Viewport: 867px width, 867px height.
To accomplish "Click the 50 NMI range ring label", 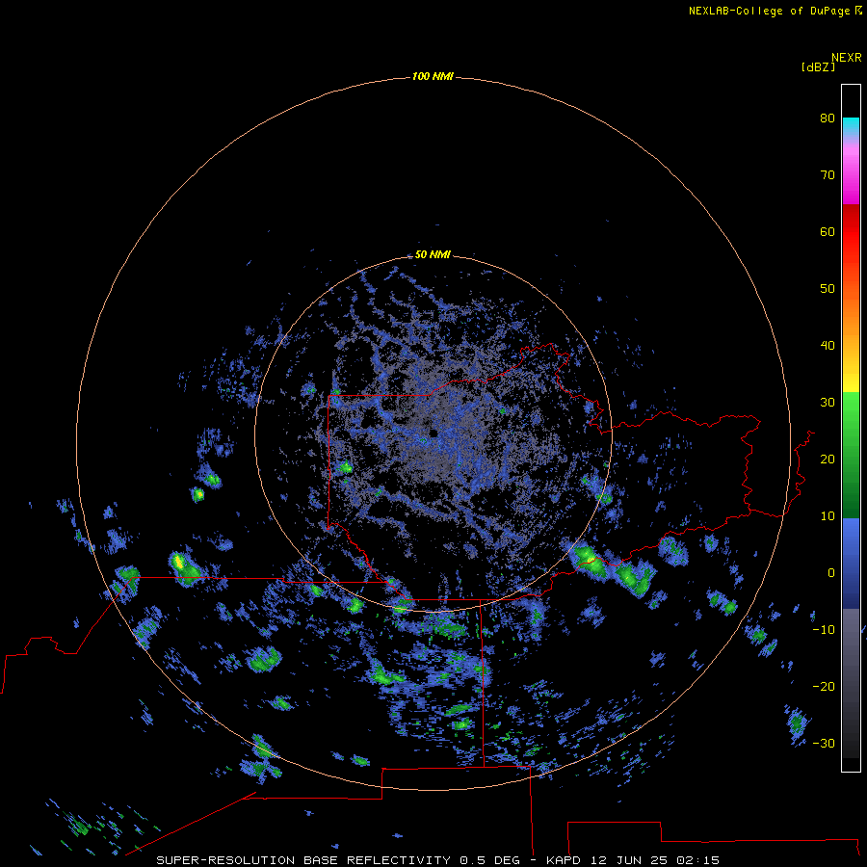I will coord(433,255).
